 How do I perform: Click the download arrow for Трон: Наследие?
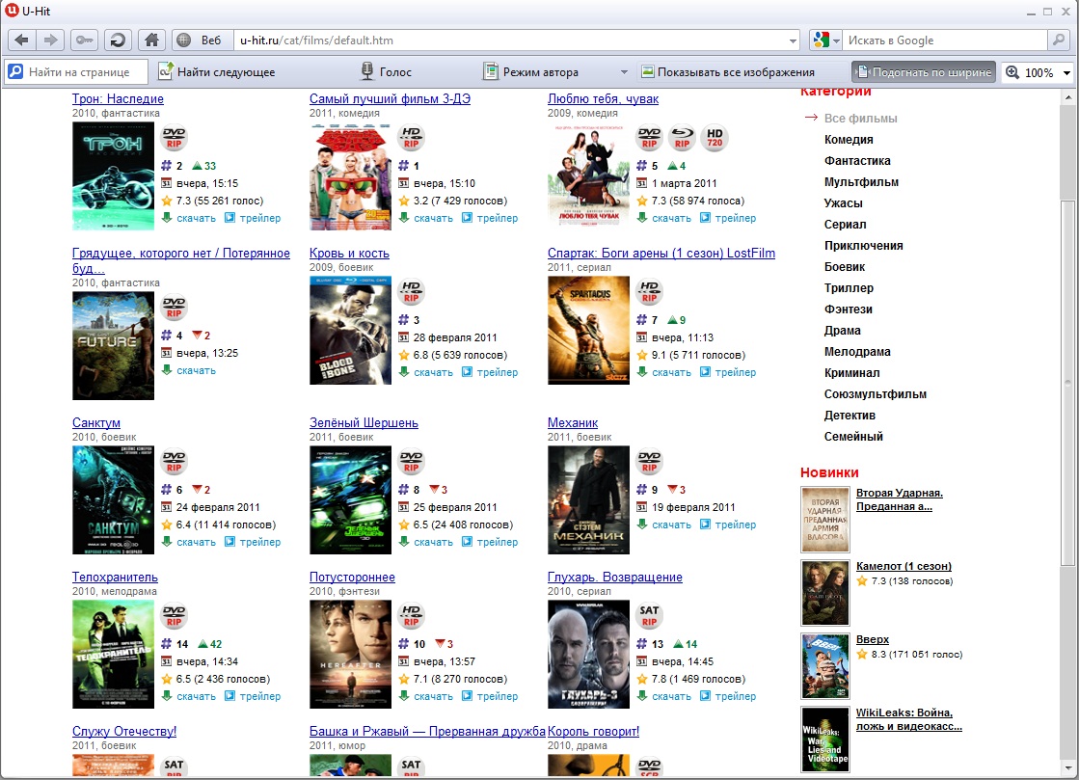pos(167,217)
